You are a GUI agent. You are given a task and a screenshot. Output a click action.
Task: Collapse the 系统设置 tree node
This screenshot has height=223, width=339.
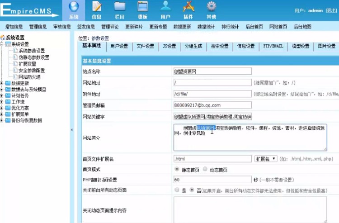coord(2,44)
